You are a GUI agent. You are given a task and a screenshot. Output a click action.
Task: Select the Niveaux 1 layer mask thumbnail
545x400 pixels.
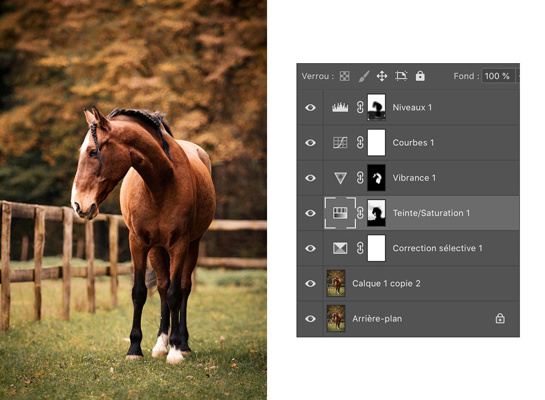click(377, 107)
